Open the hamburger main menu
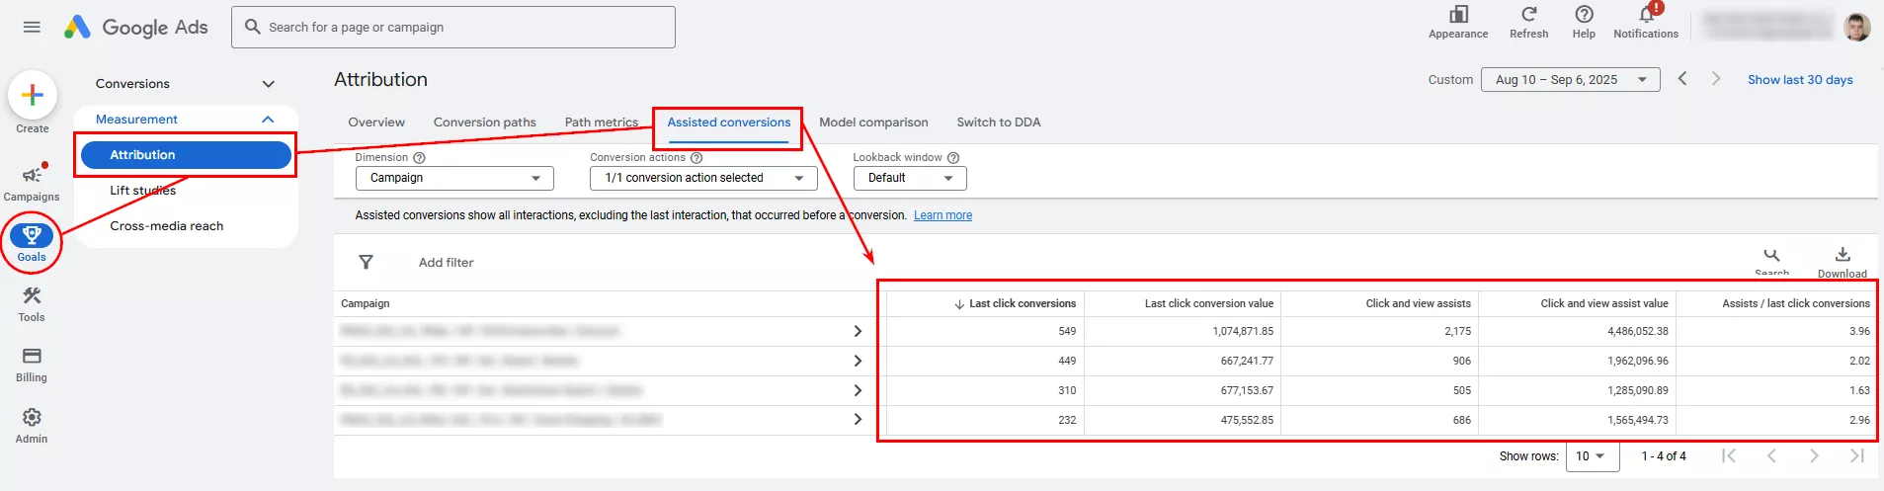1884x491 pixels. [x=32, y=27]
